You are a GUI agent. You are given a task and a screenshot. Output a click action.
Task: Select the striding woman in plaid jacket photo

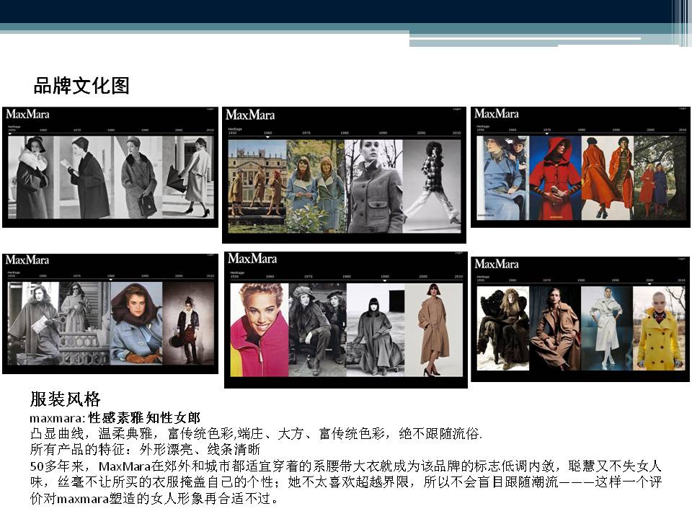(x=432, y=187)
